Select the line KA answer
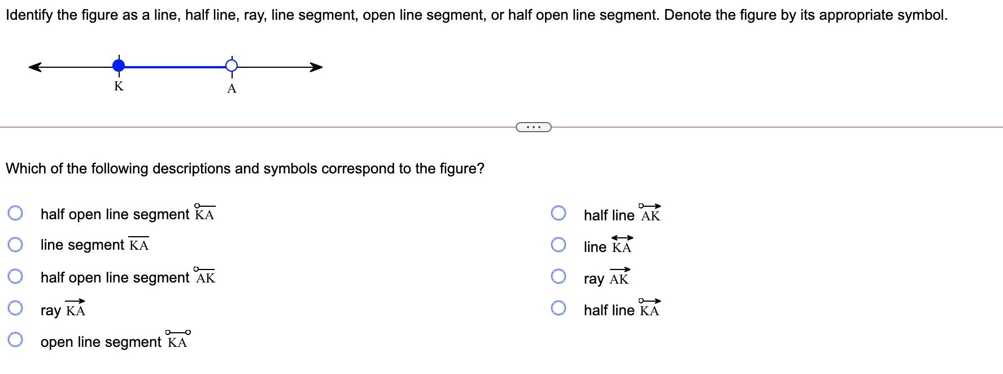1003x374 pixels. click(x=559, y=244)
